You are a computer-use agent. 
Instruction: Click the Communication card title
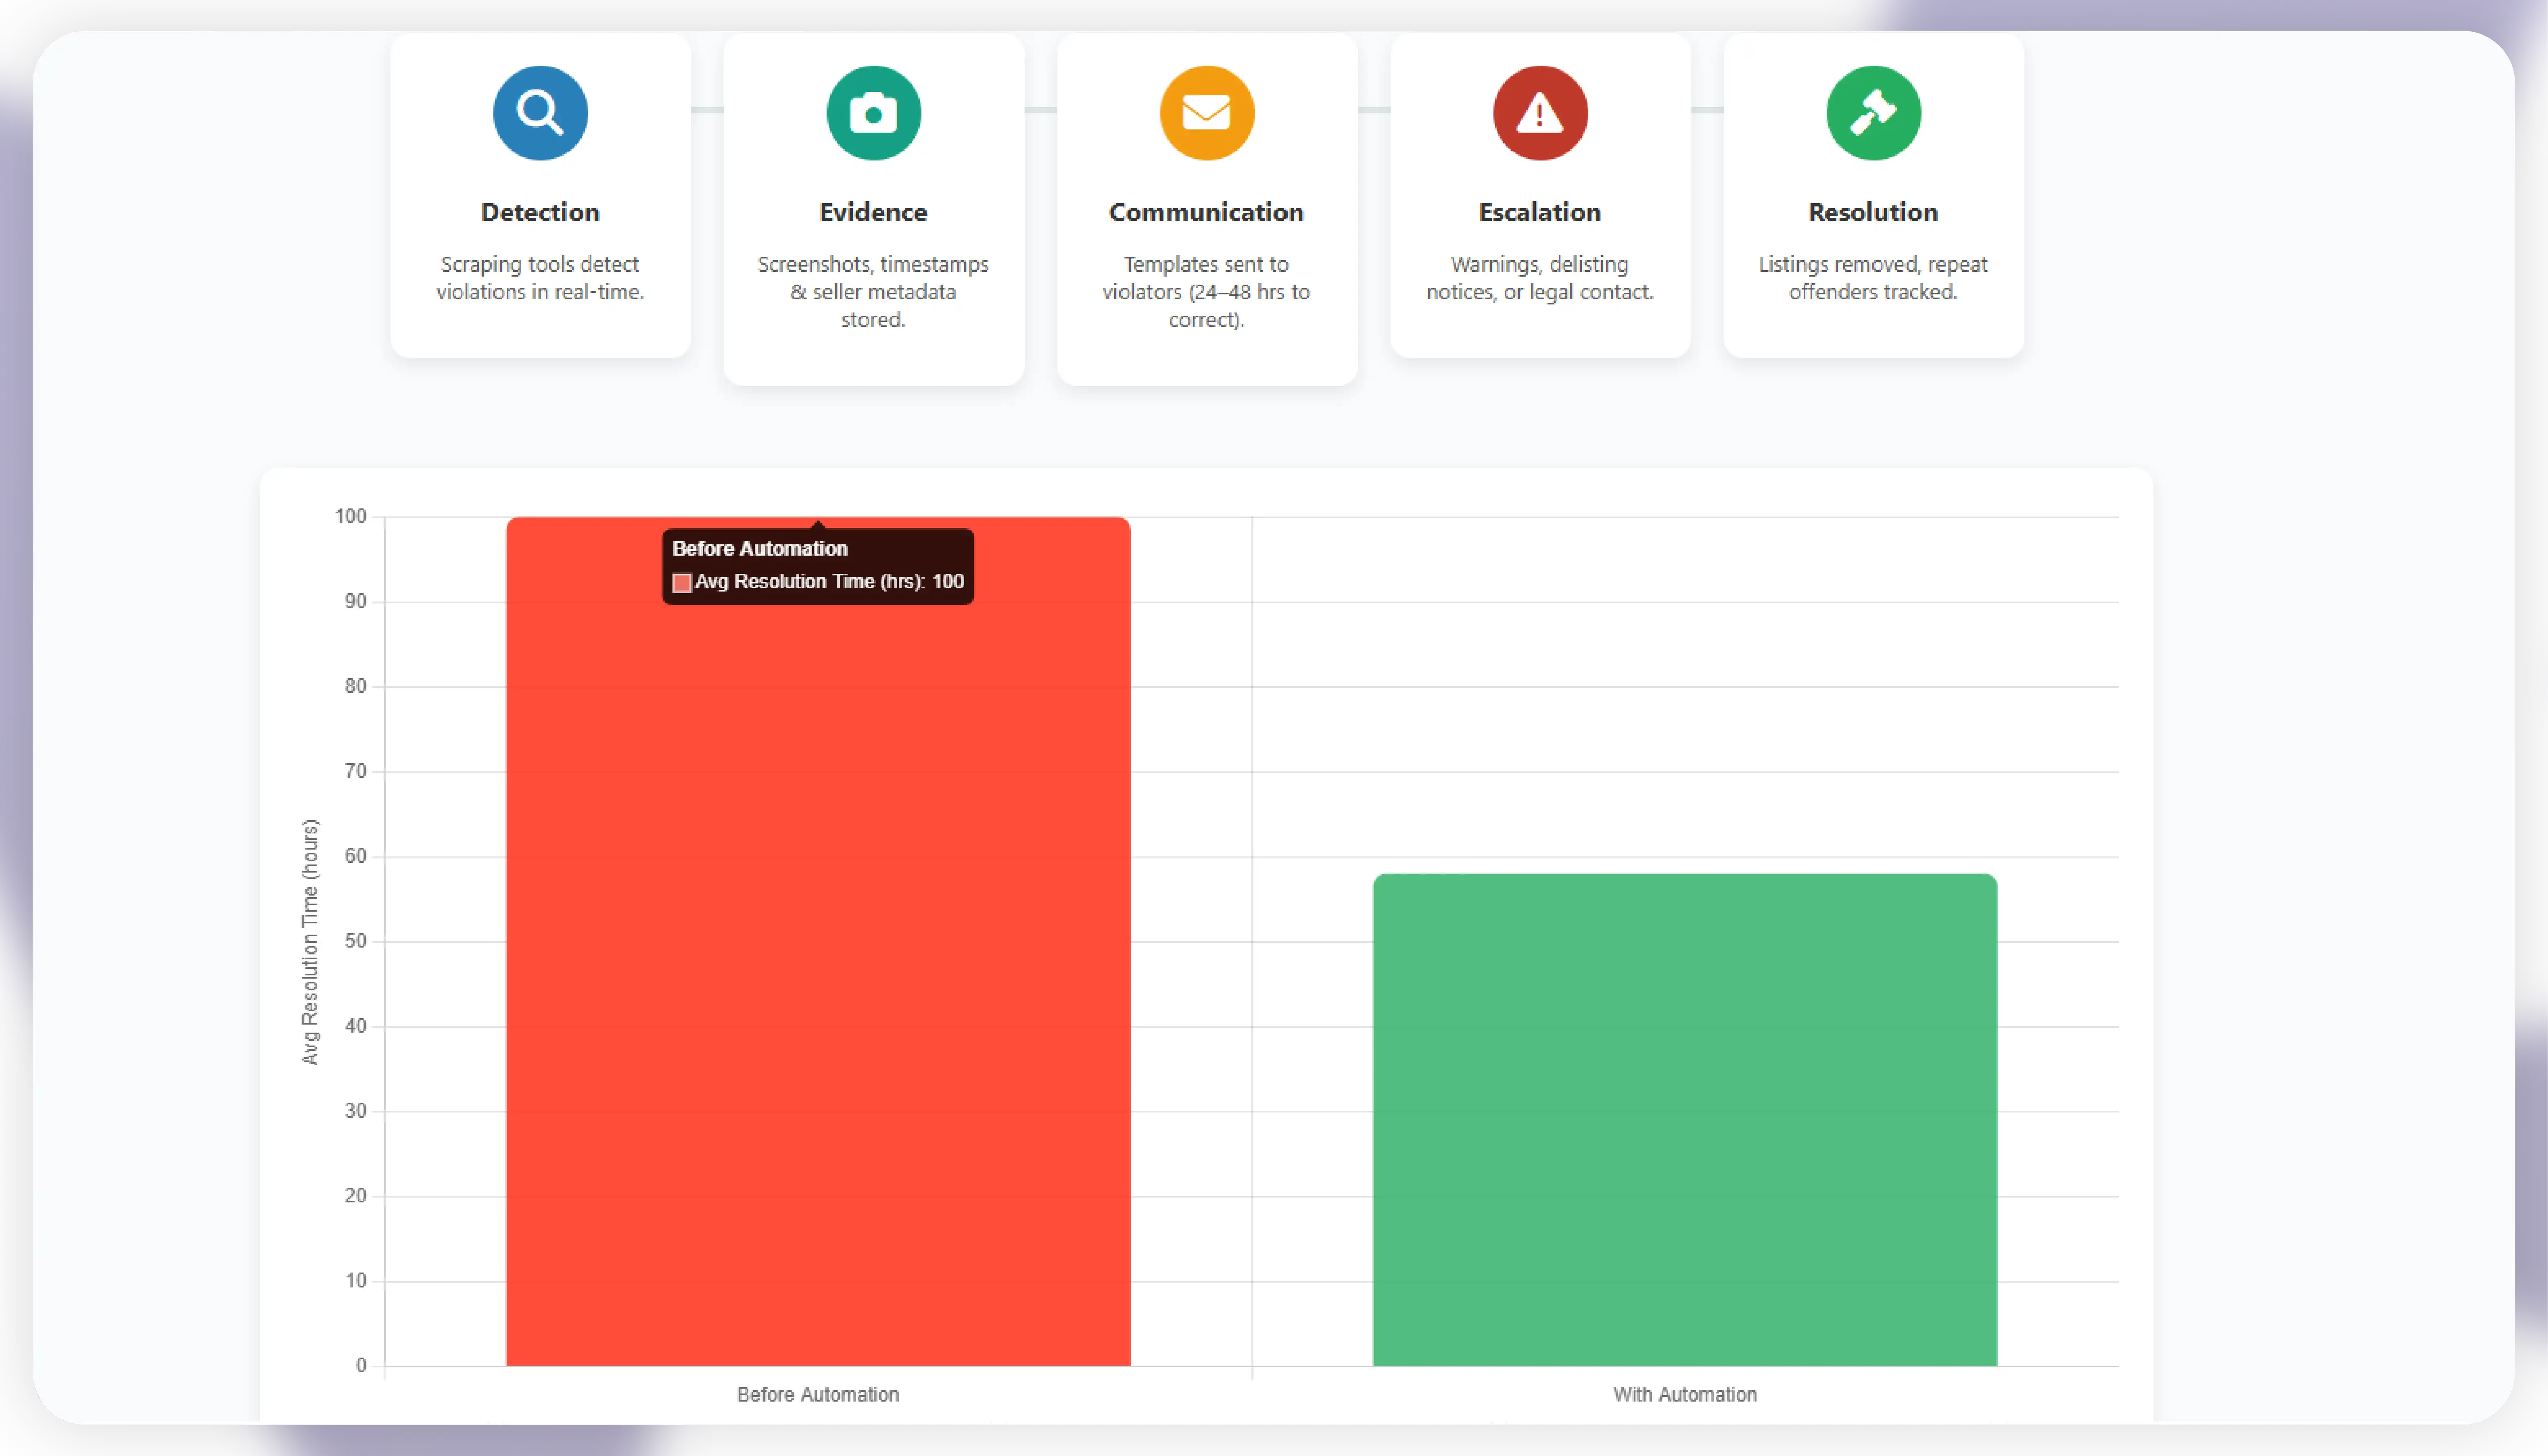[1207, 212]
